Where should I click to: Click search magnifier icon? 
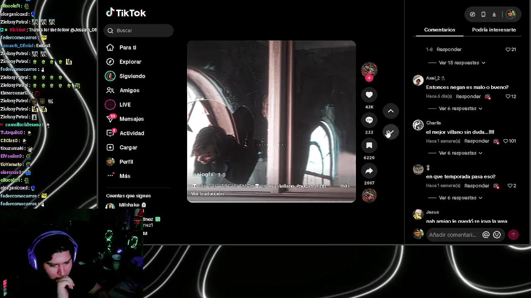coord(110,30)
